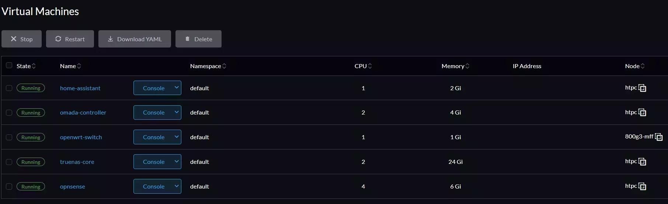Copy node name for home-assistant row
The image size is (668, 204).
642,88
